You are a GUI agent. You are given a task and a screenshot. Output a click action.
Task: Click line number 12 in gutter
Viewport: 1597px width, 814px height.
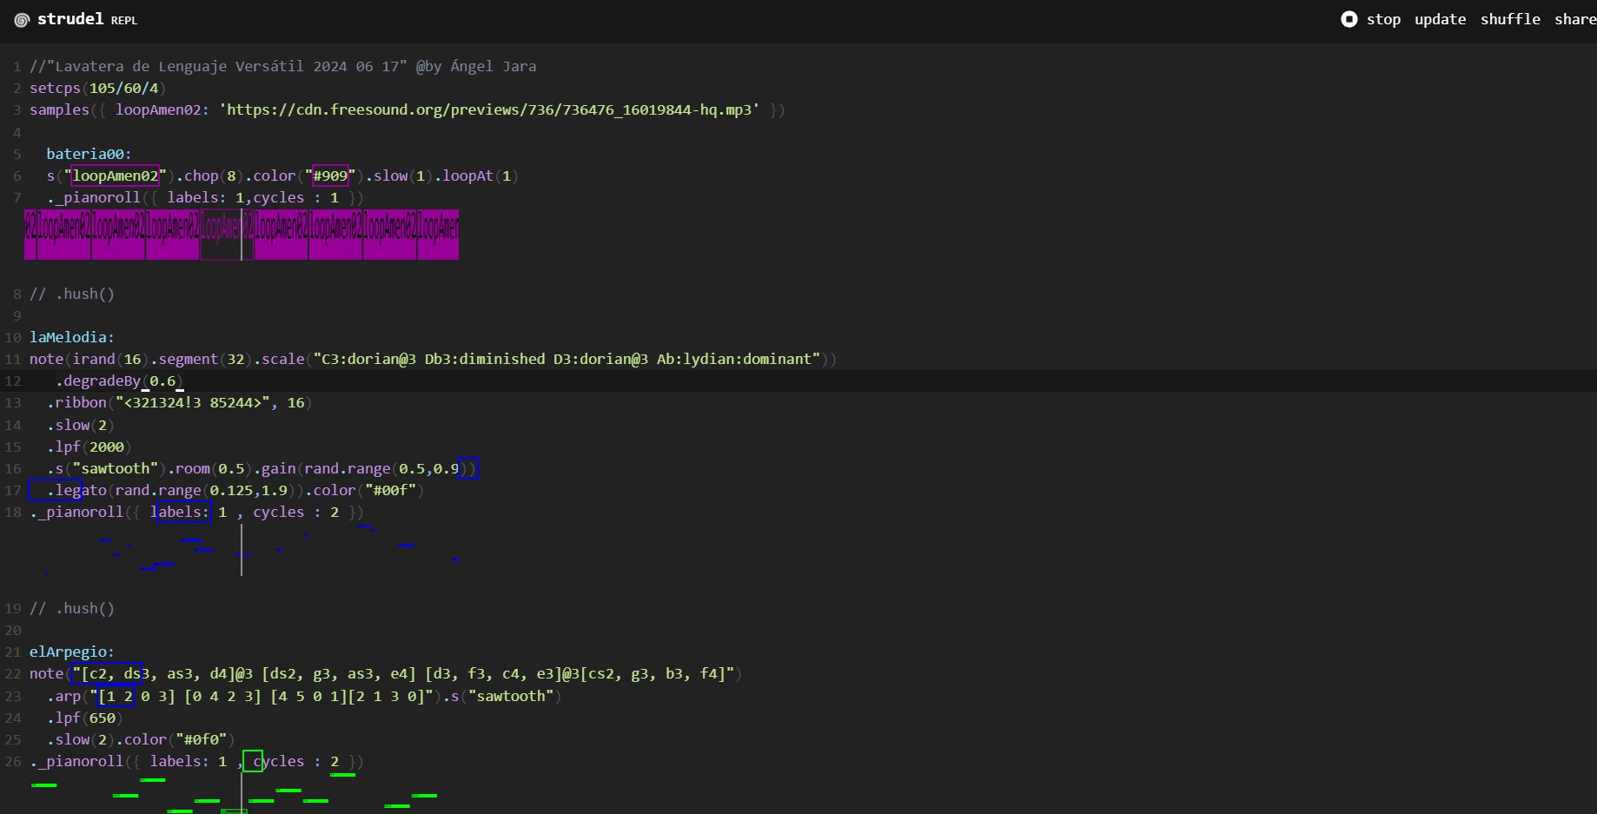[13, 381]
